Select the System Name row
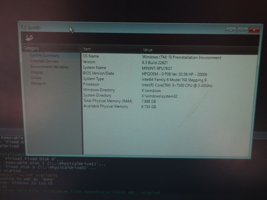This screenshot has height=200, width=267. pos(94,67)
